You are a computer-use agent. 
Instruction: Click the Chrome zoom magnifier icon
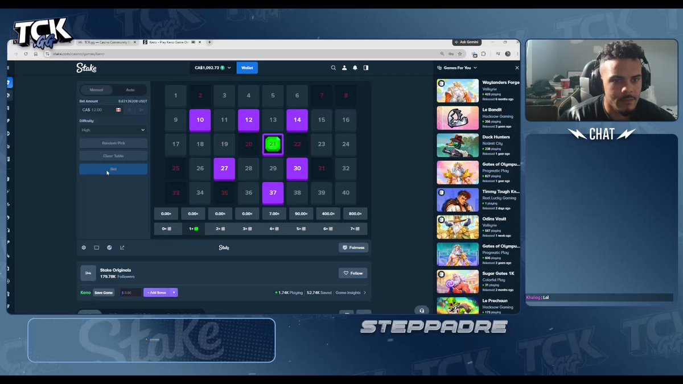(442, 53)
